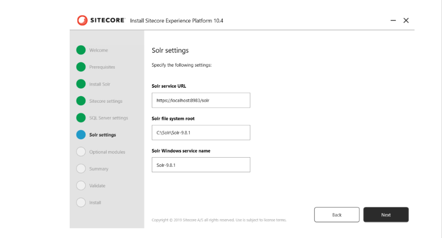Viewport: 442px width, 238px height.
Task: Select the Sitecore settings step label
Action: [x=106, y=101]
